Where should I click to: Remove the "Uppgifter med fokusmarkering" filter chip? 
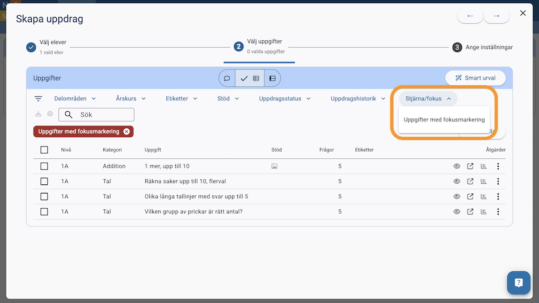(127, 132)
